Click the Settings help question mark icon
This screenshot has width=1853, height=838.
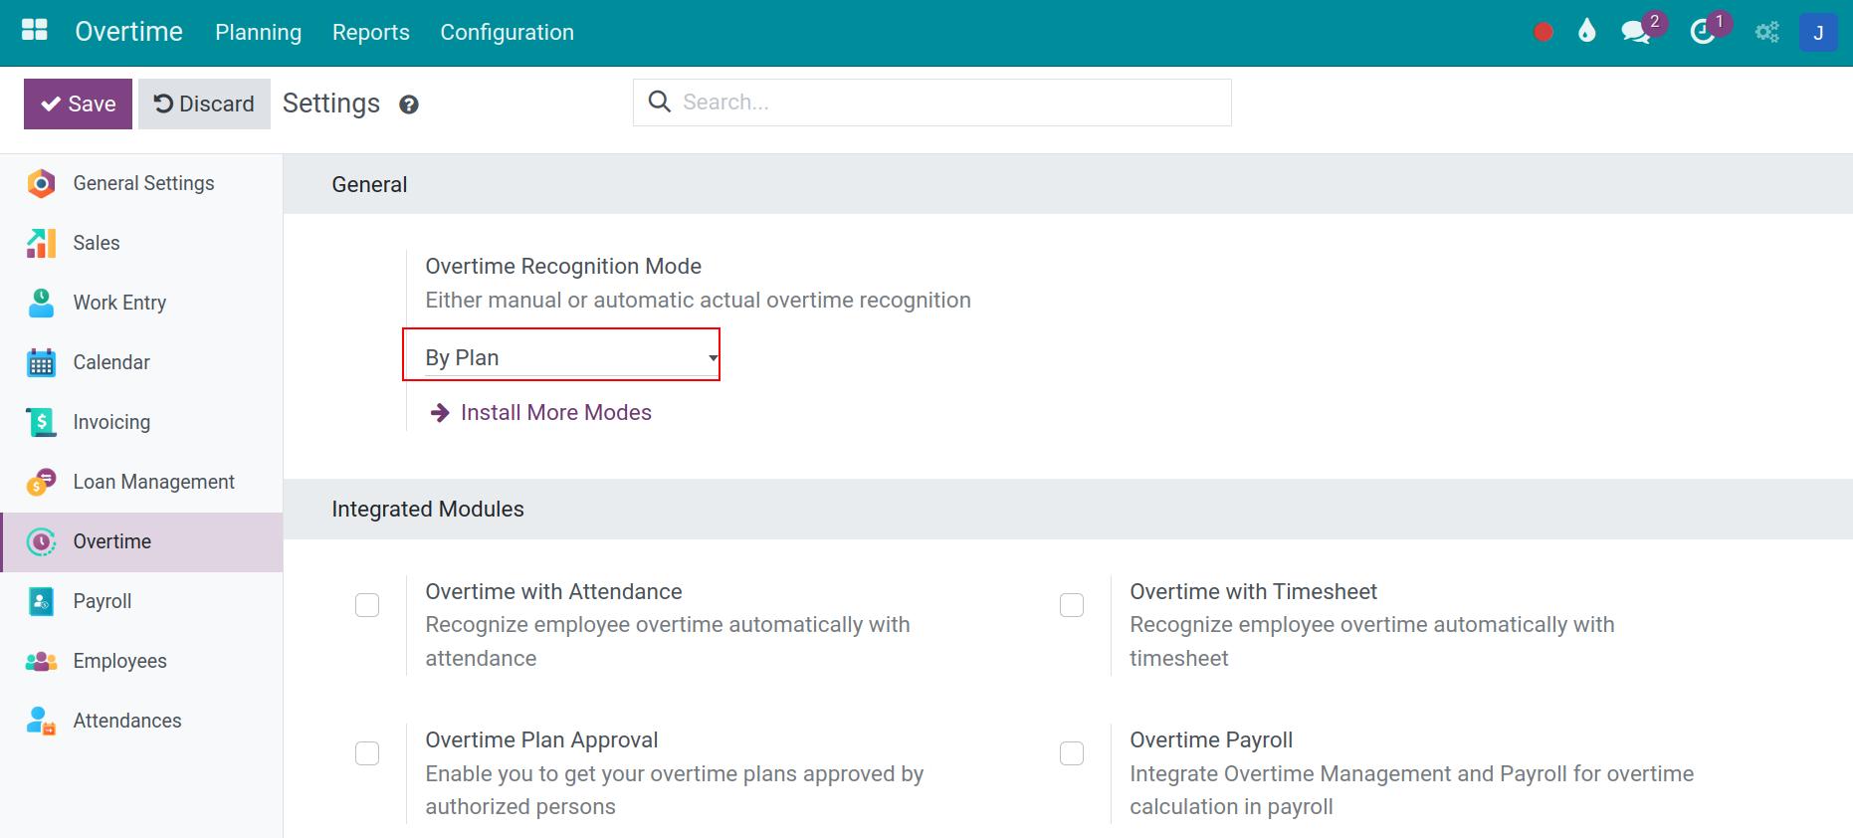pos(408,105)
